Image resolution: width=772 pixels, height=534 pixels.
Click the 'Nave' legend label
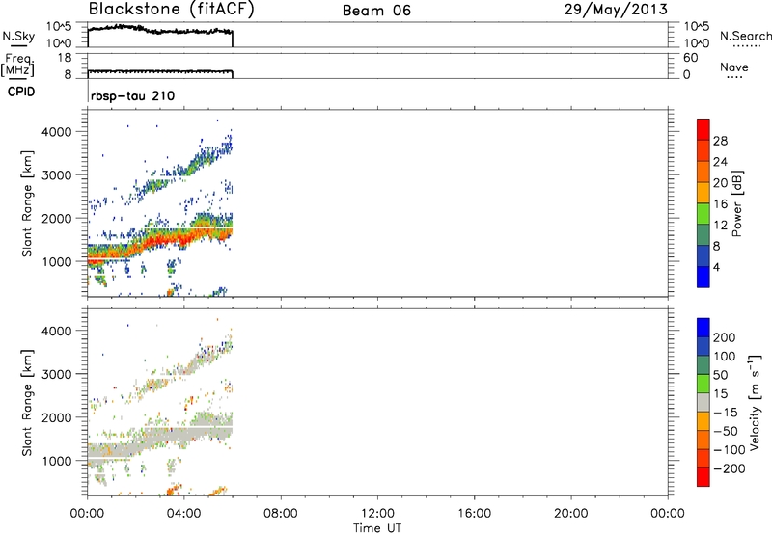(734, 67)
